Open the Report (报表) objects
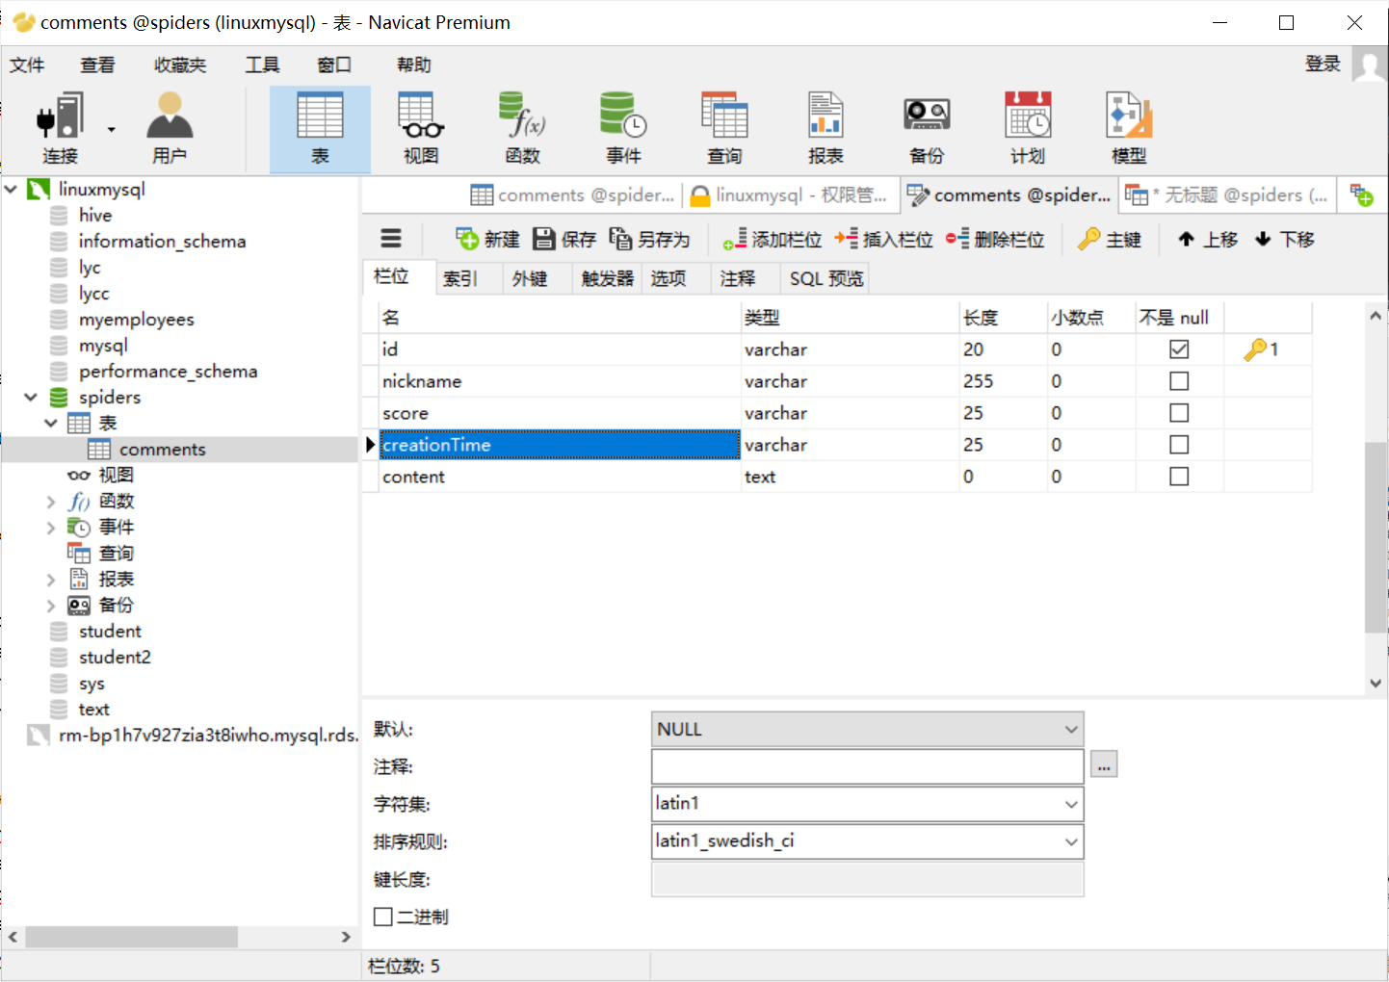Viewport: 1389px width, 982px height. 826,129
